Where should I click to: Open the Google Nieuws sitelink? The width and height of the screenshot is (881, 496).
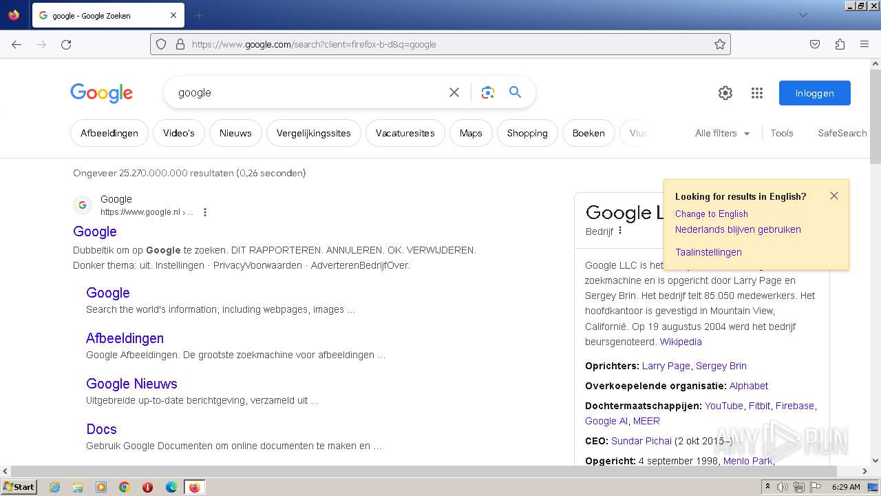click(131, 384)
